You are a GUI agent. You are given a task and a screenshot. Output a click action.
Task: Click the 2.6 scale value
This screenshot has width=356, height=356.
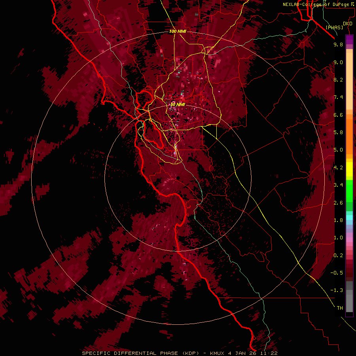click(x=338, y=203)
